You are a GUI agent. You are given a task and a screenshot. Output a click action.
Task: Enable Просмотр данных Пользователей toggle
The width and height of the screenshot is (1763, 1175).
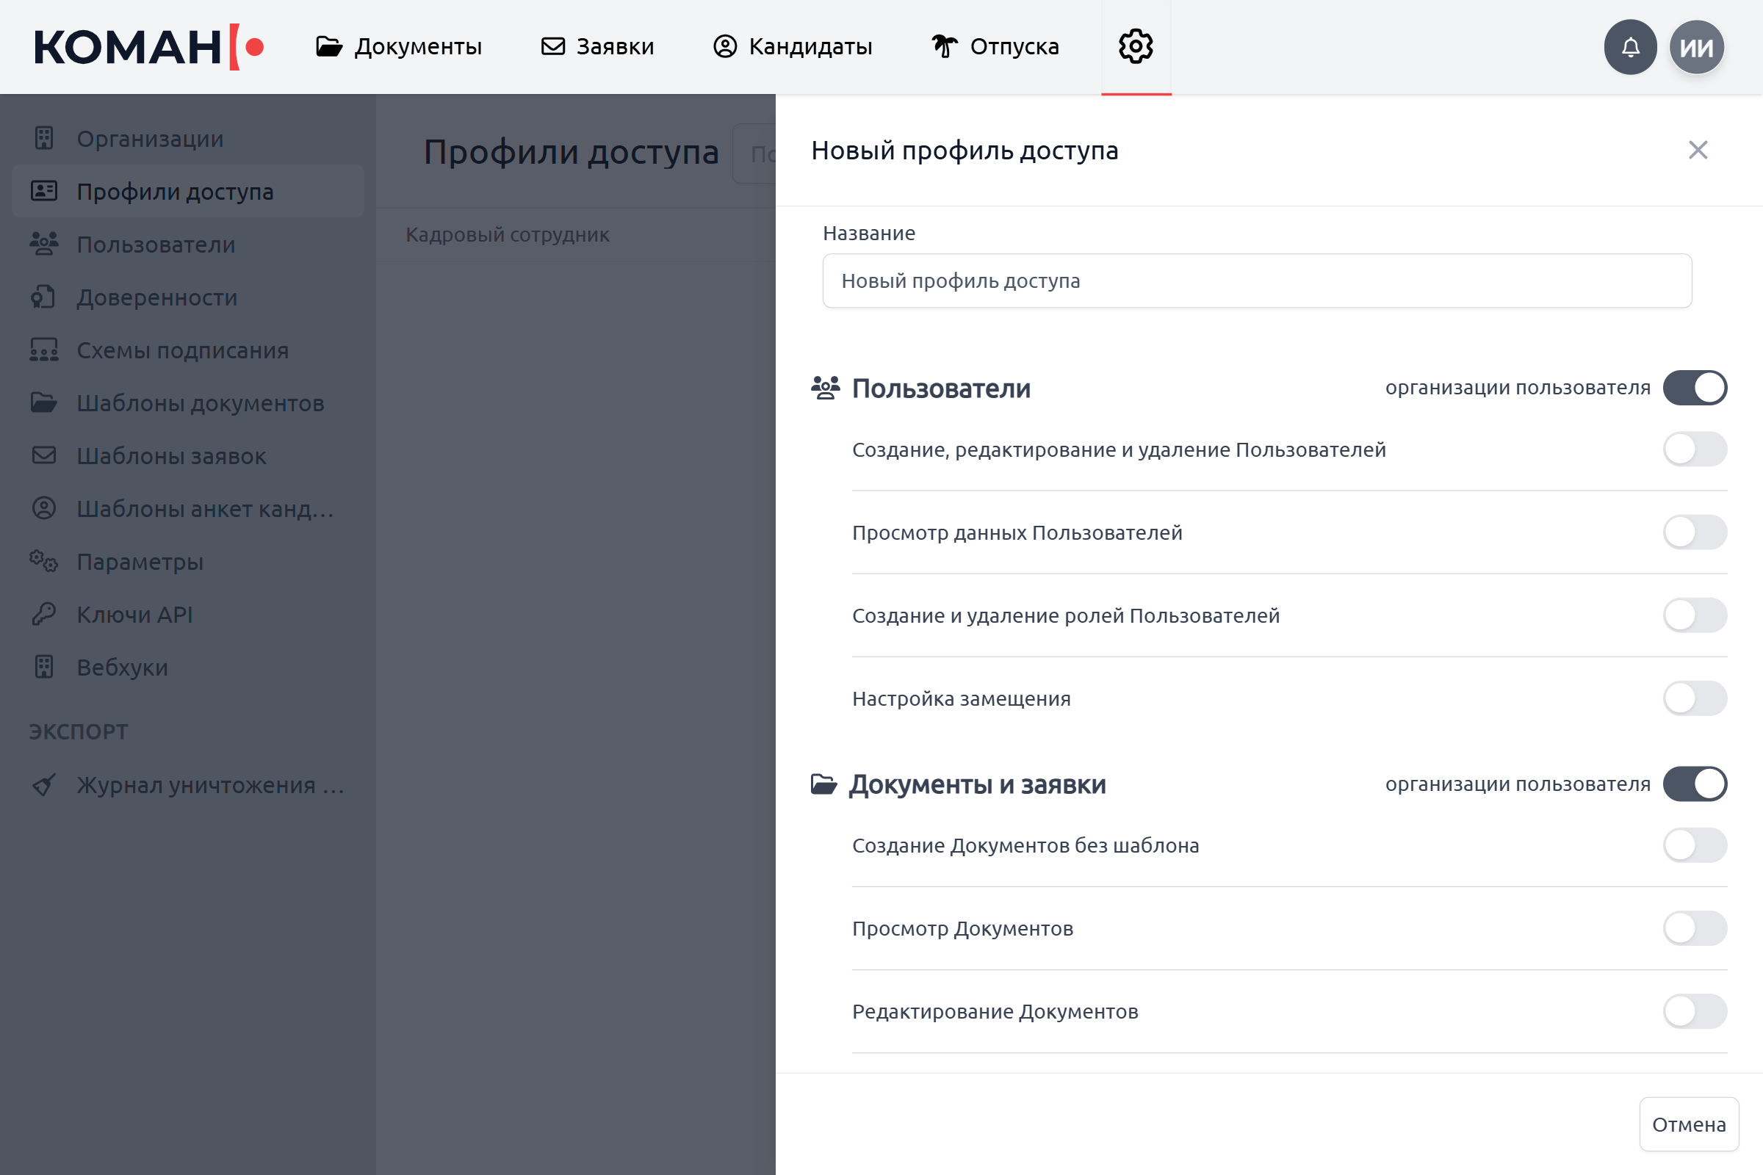point(1695,532)
